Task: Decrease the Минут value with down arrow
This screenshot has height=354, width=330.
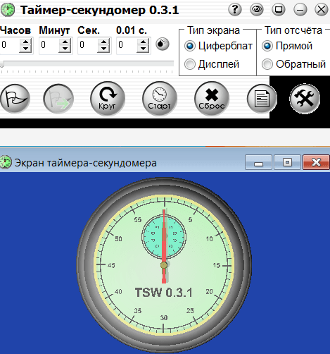Action: 65,49
